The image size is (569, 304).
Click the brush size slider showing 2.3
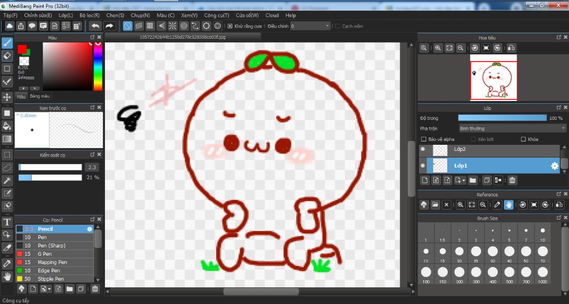[50, 167]
